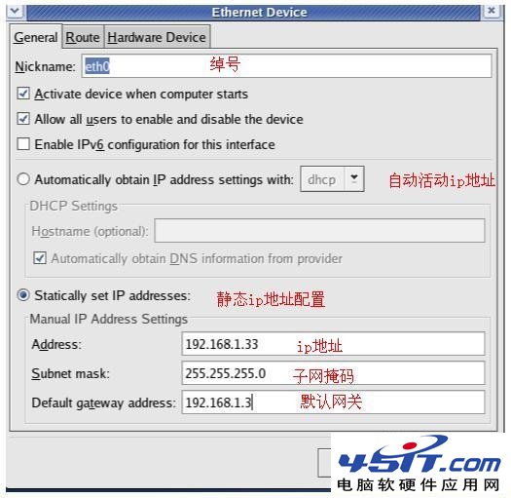Switch to the Route tab
511x498 pixels.
point(83,37)
